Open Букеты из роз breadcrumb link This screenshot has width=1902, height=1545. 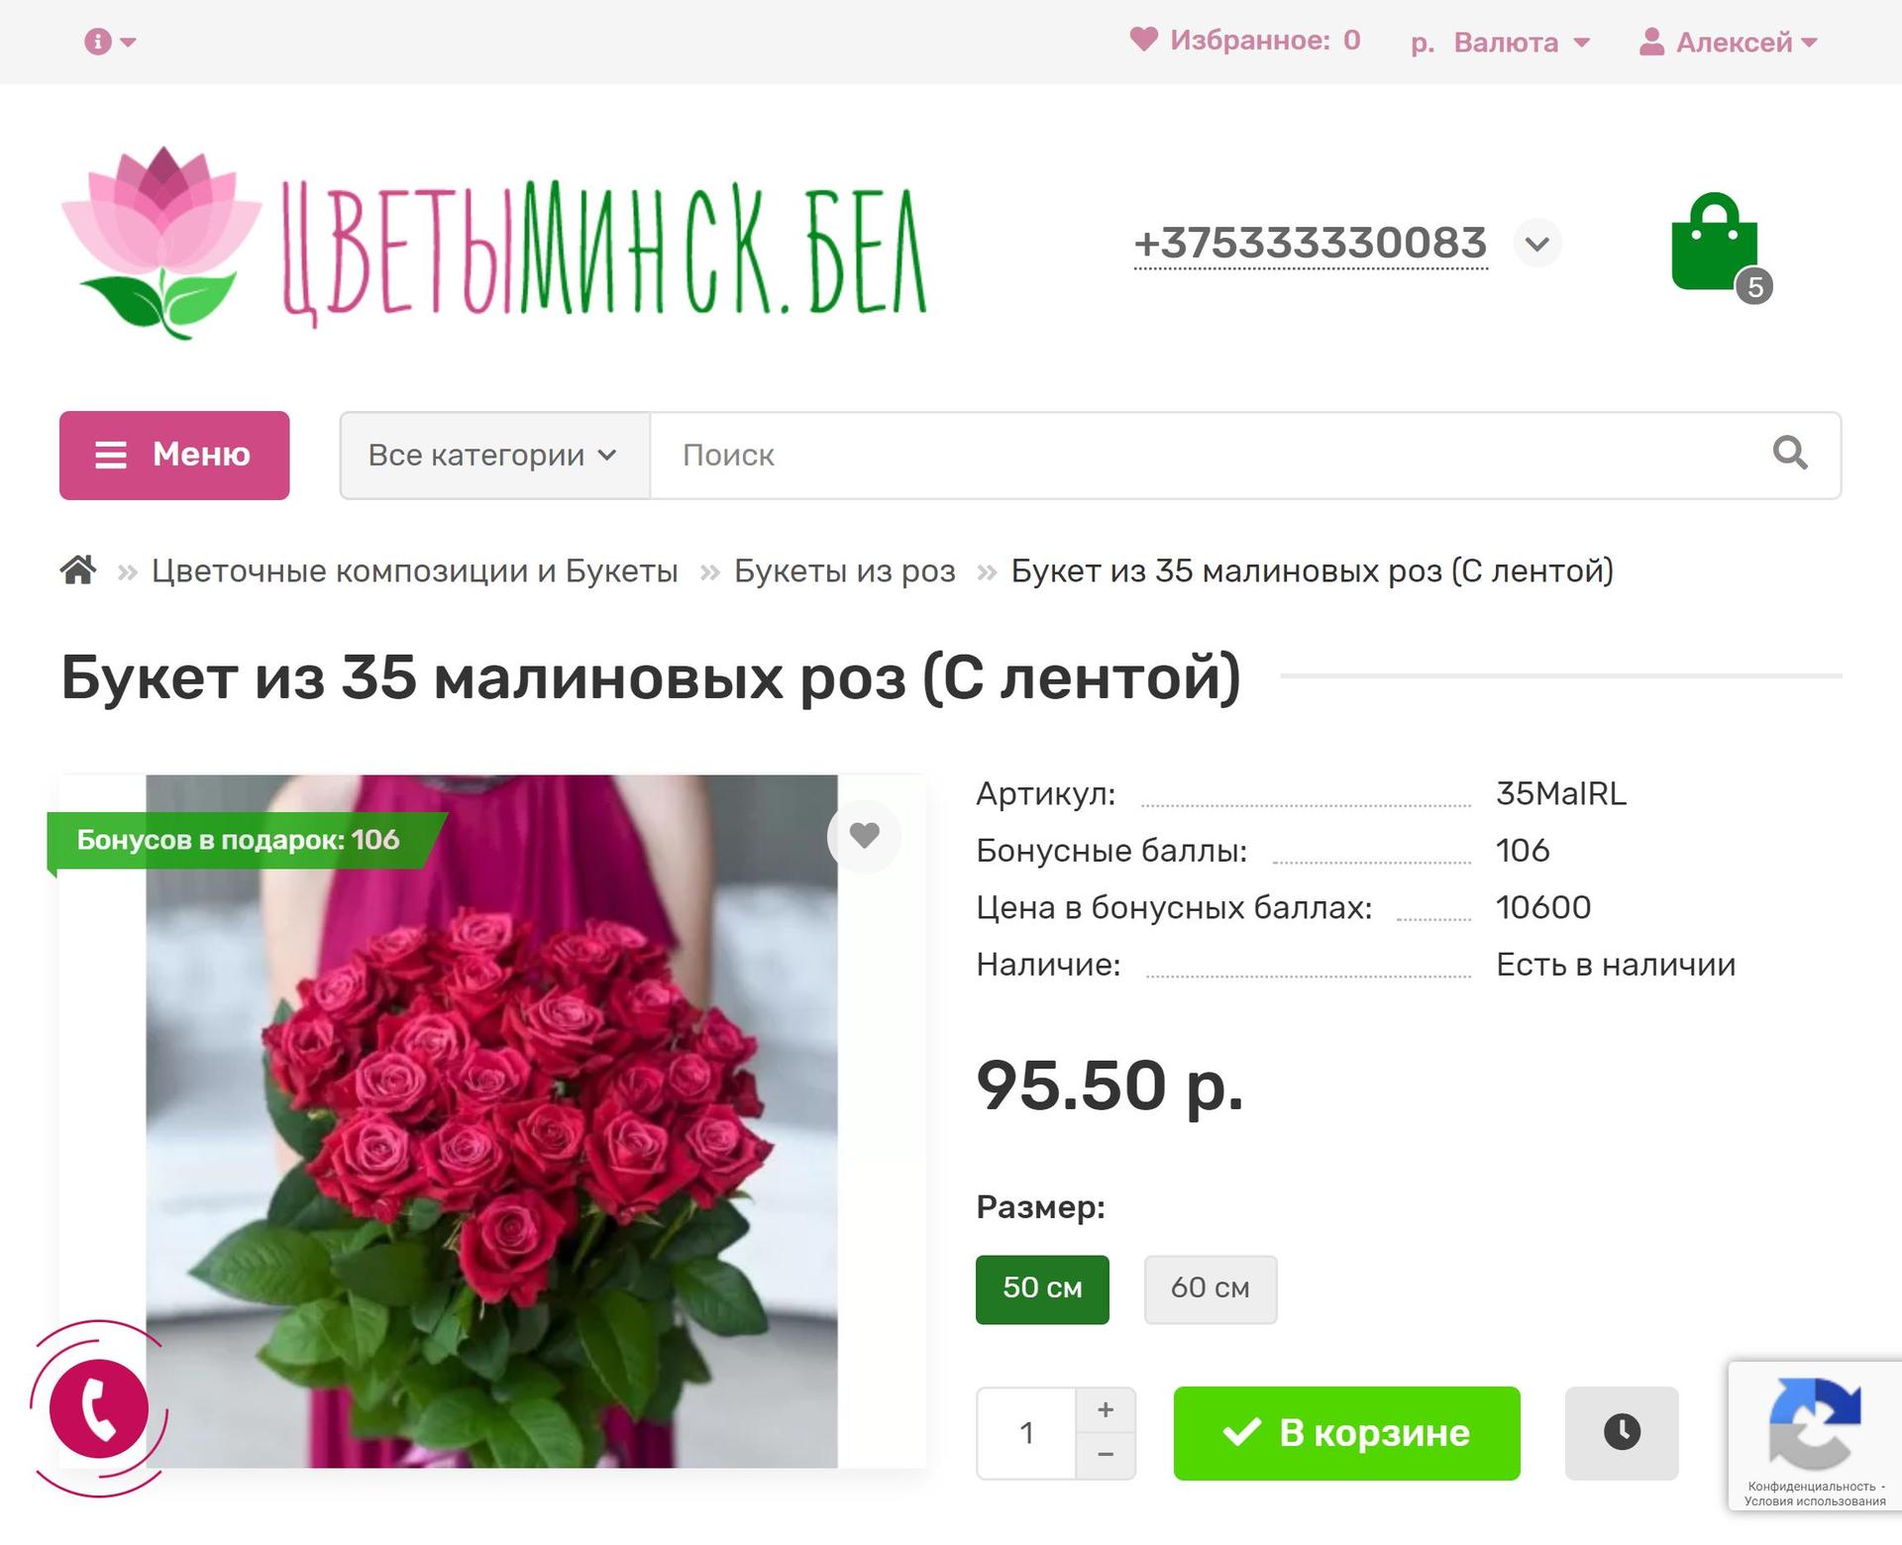pyautogui.click(x=844, y=570)
